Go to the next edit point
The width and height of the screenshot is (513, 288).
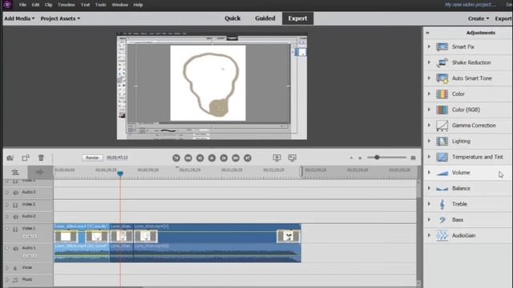coord(248,158)
